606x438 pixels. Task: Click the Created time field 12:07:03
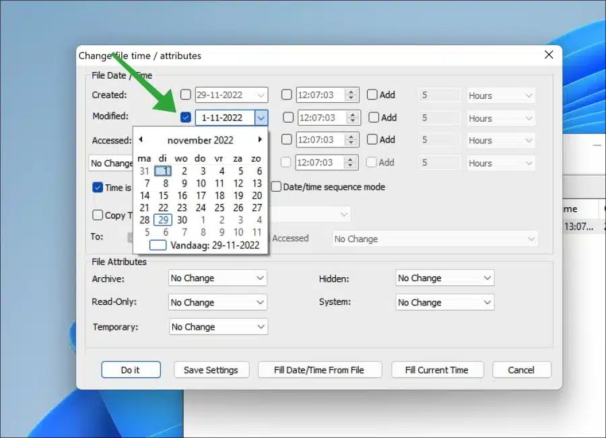click(321, 95)
